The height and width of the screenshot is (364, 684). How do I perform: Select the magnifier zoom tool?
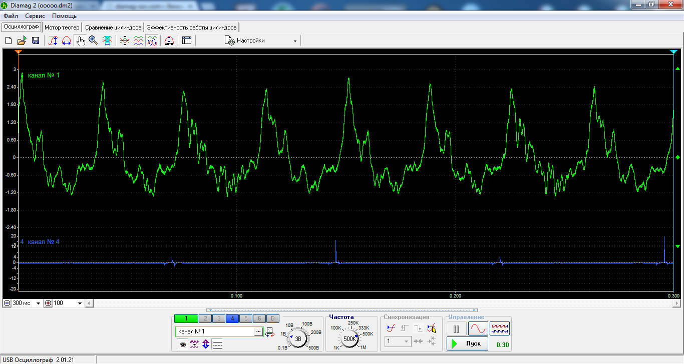click(93, 41)
